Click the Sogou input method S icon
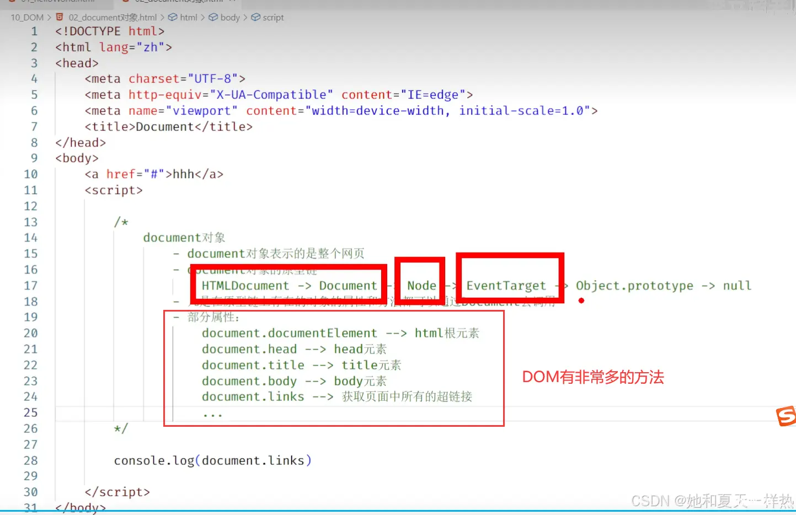Screen dimensions: 796x515 pos(786,416)
